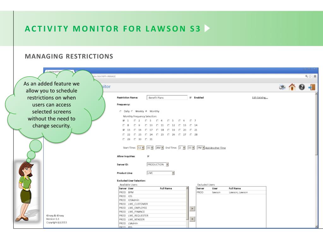Image resolution: width=323 pixels, height=242 pixels.
Task: Move user to excluded list arrow
Action: (192, 209)
